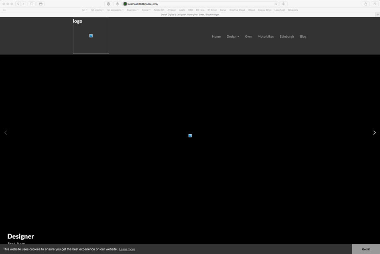Open the Blog nav item
Screen dimensions: 380x254
[x=303, y=36]
